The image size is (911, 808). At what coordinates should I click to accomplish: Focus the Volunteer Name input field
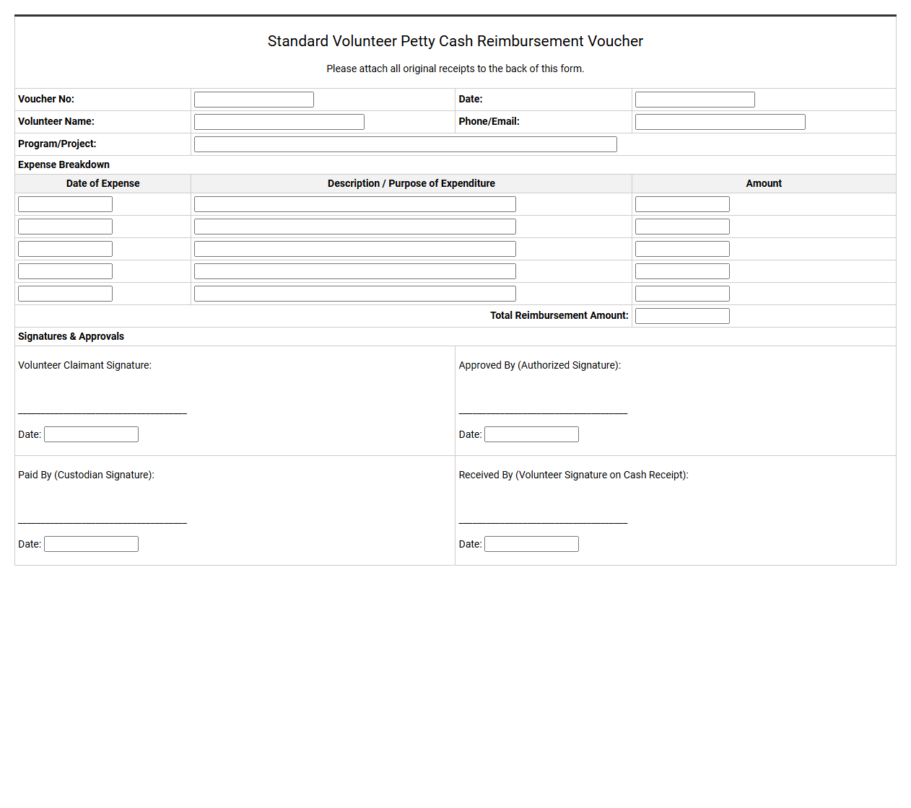(x=279, y=122)
